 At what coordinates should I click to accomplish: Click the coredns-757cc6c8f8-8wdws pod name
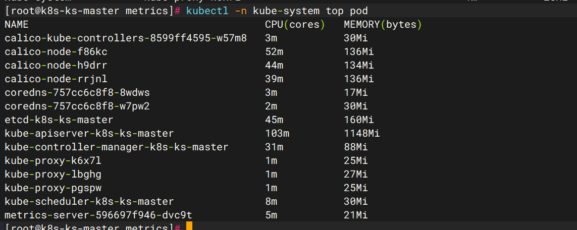point(77,92)
